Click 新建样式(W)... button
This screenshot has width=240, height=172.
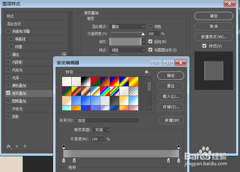214,37
